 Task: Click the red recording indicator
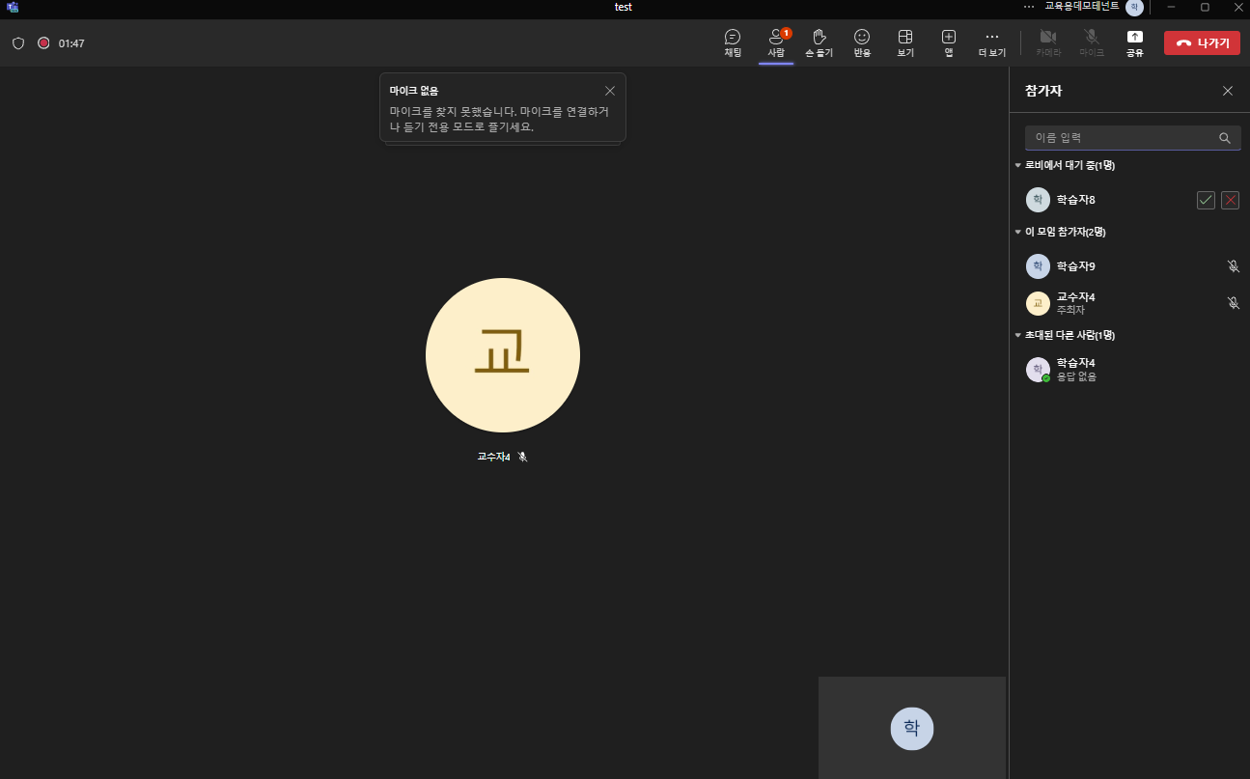pyautogui.click(x=43, y=42)
